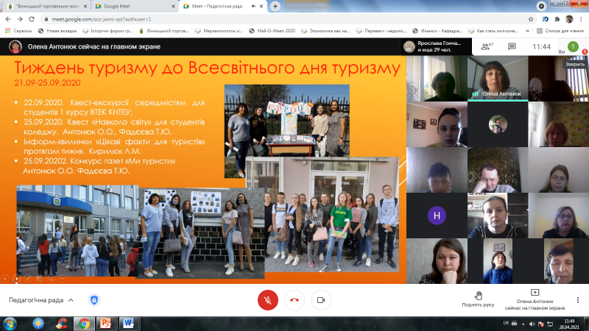Open the Как стать миллионе... bookmark

(x=493, y=31)
